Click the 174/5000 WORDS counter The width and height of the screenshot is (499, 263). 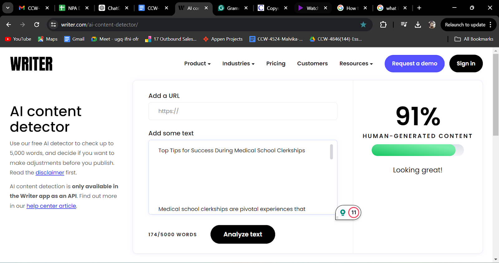pyautogui.click(x=172, y=235)
